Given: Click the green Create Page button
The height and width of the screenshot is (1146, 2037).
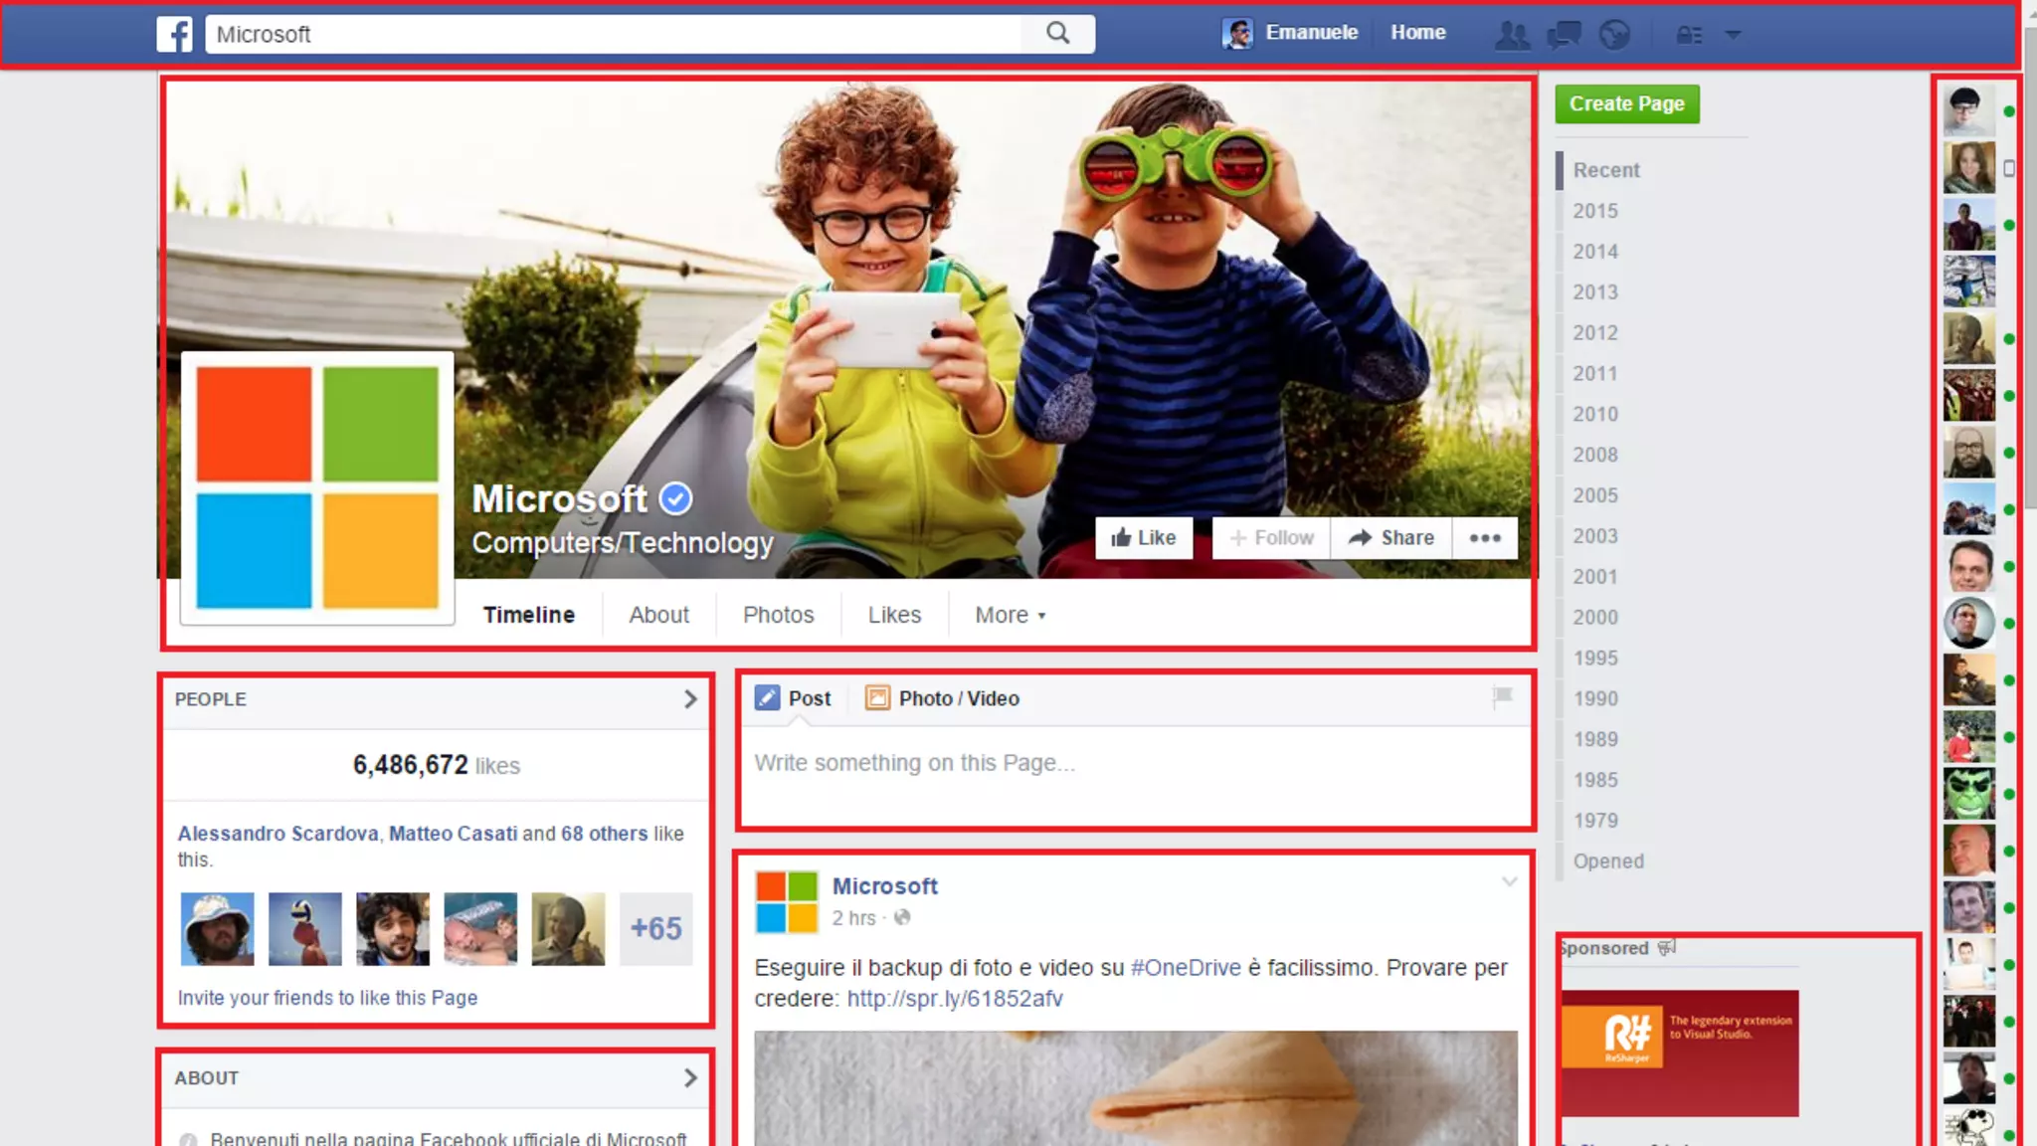Looking at the screenshot, I should pos(1626,103).
